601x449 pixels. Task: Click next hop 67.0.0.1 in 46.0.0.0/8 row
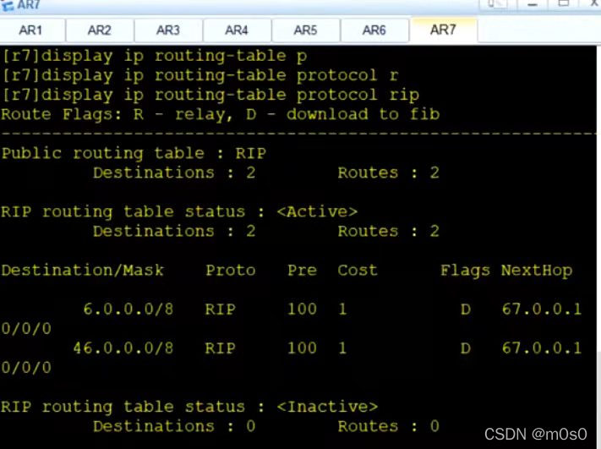(x=542, y=348)
